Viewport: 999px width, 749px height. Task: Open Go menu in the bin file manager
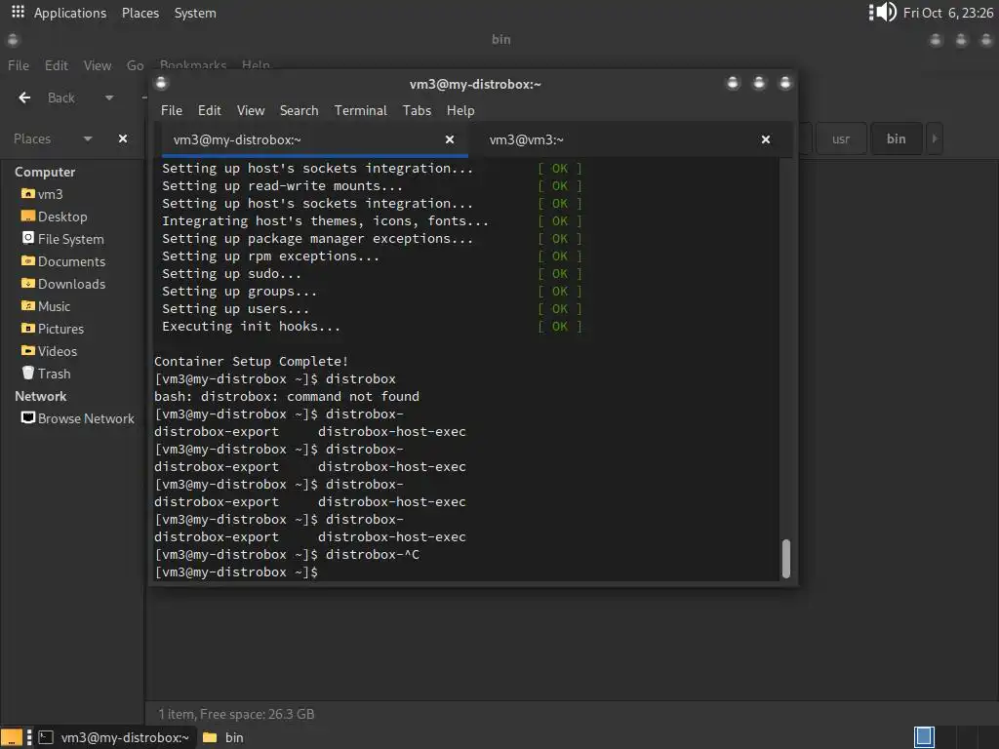[135, 65]
